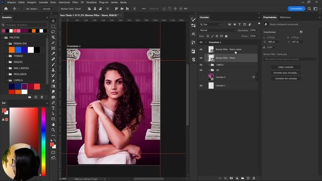The width and height of the screenshot is (322, 181).
Task: Select the Roman Pillar - Stone copiar layer thumbnail
Action: coord(211,49)
